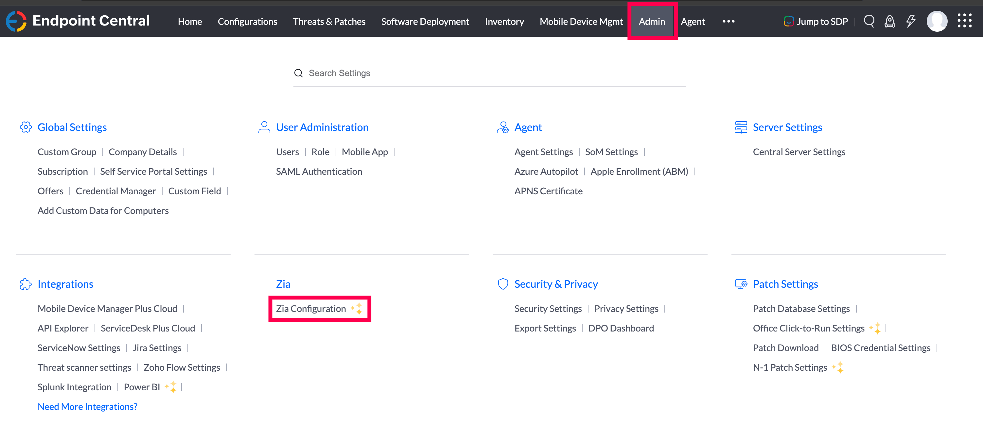Click Jump to SDP button
This screenshot has height=437, width=983.
click(816, 21)
